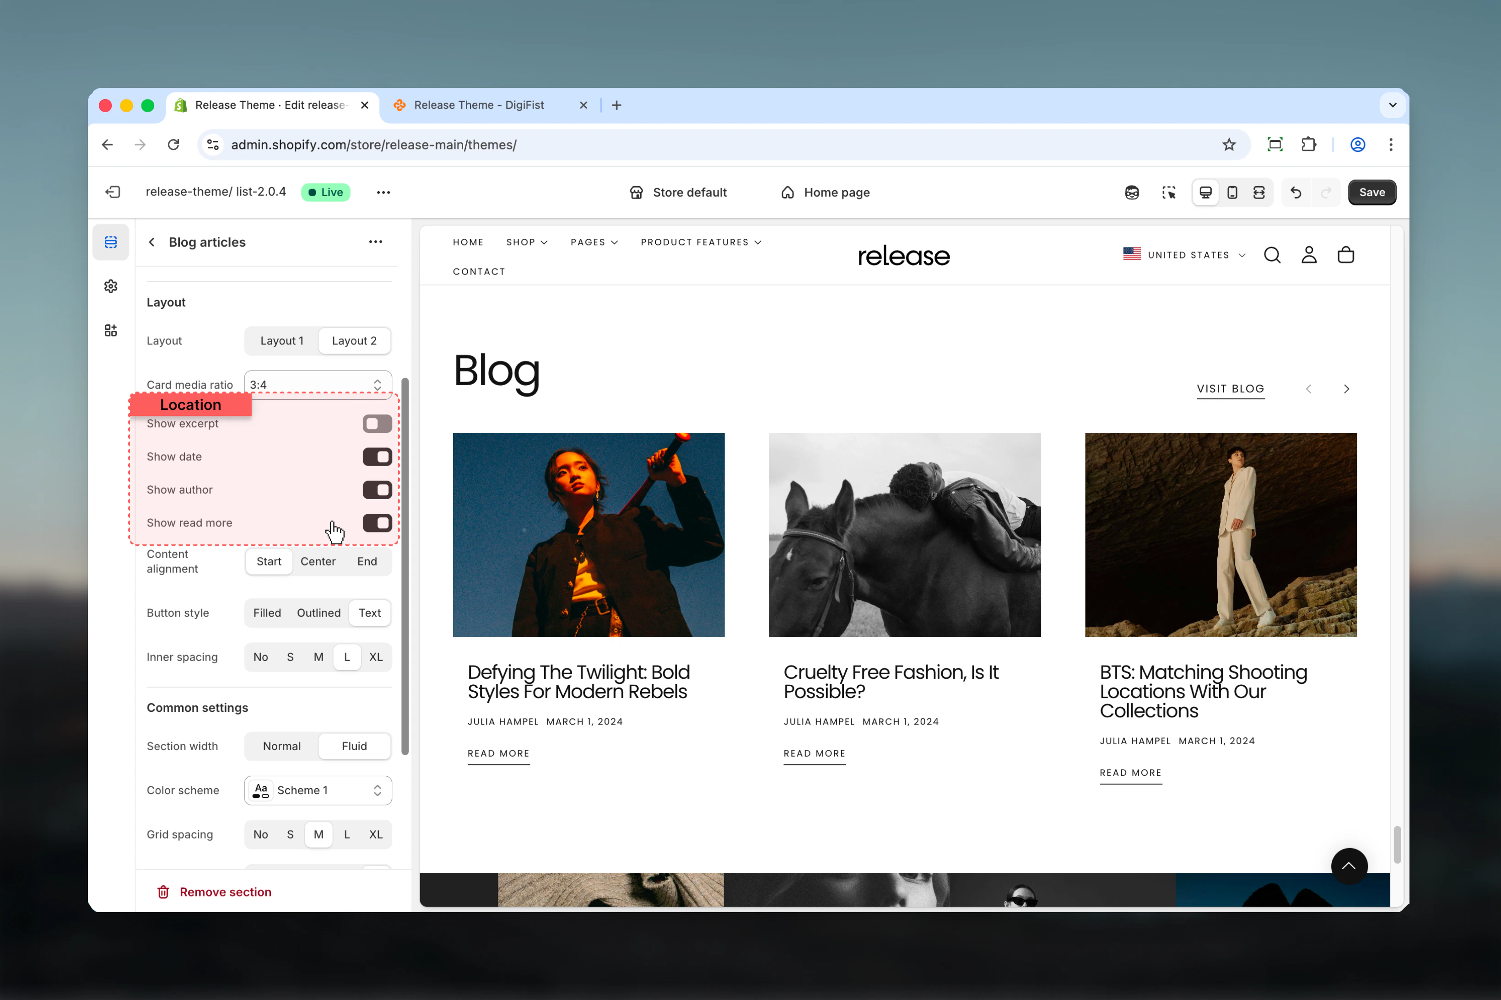Show previous blog articles arrow
Screen dimensions: 1501x1000
click(1309, 389)
